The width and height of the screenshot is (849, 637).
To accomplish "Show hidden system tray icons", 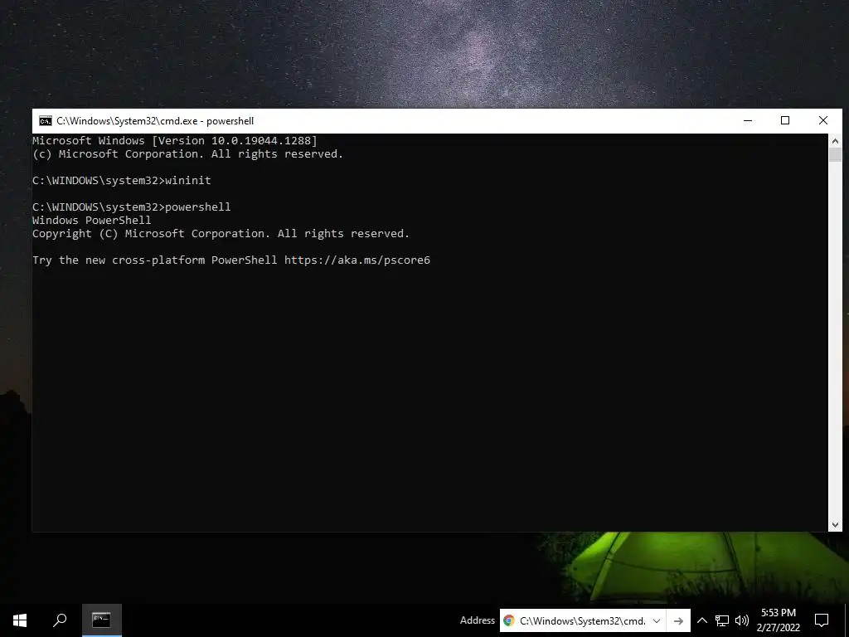I will 701,620.
